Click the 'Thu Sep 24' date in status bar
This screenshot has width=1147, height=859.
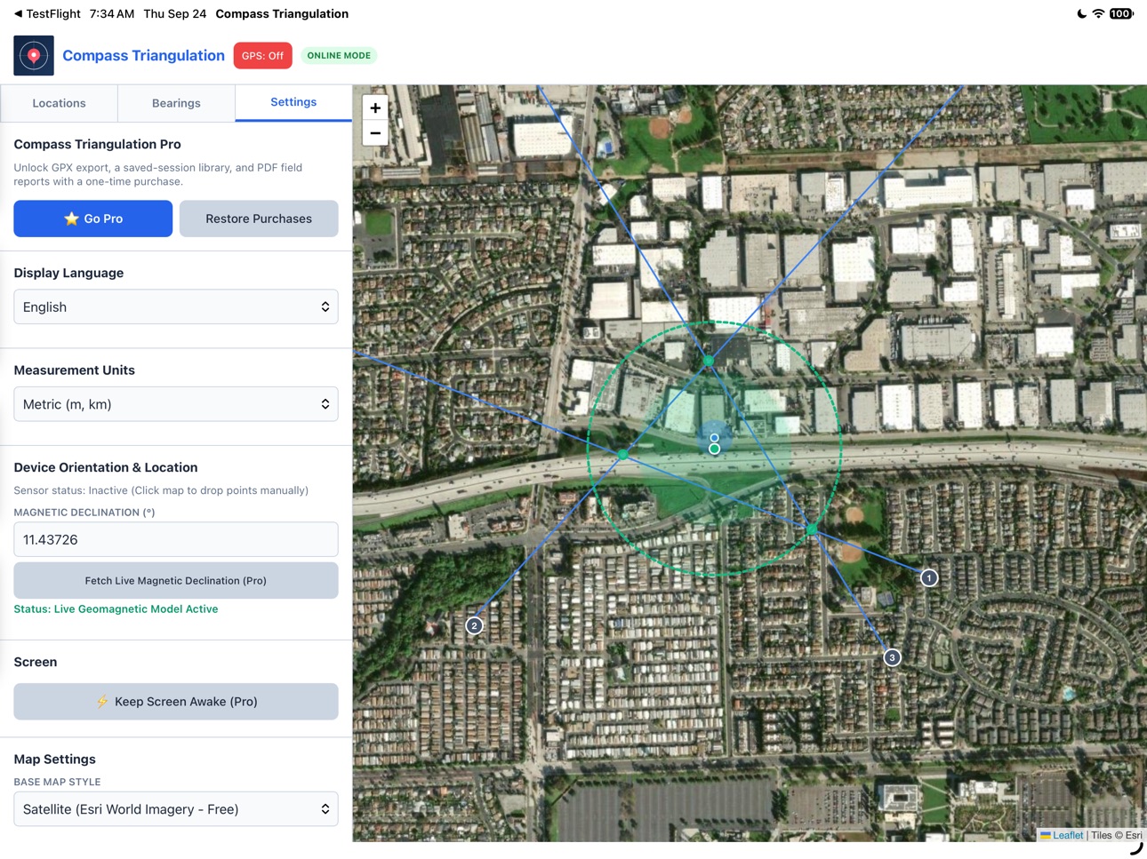tap(175, 13)
